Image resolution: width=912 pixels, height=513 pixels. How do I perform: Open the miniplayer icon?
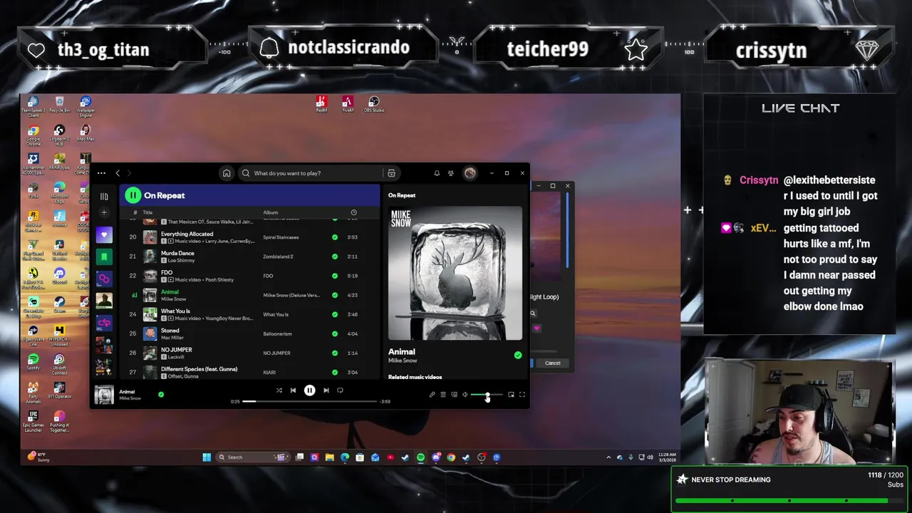click(511, 395)
